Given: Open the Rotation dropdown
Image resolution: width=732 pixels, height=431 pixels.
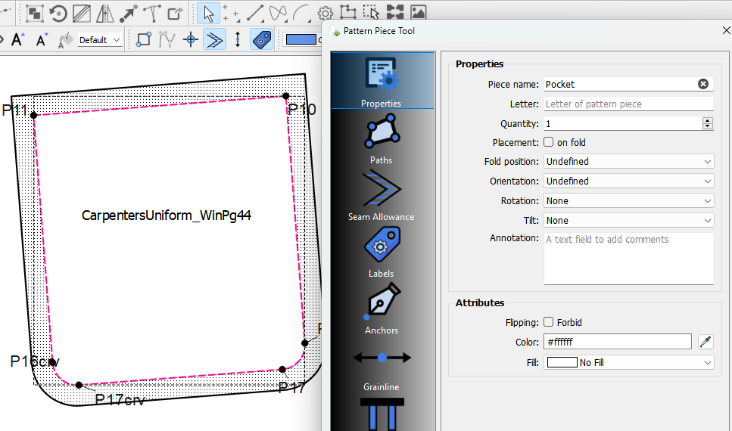Looking at the screenshot, I should point(628,200).
